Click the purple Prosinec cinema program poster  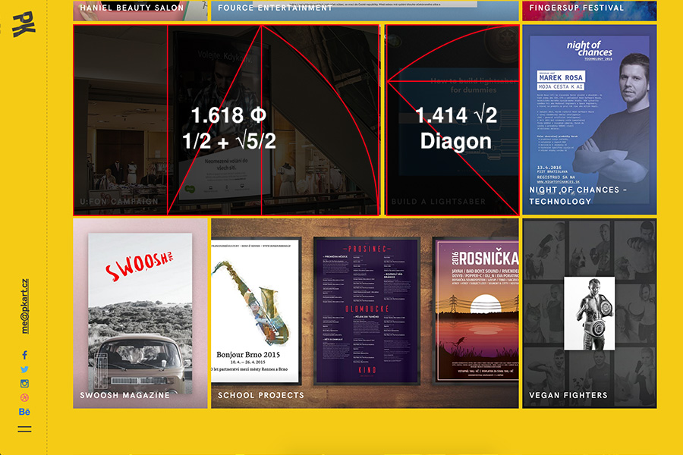pyautogui.click(x=367, y=311)
